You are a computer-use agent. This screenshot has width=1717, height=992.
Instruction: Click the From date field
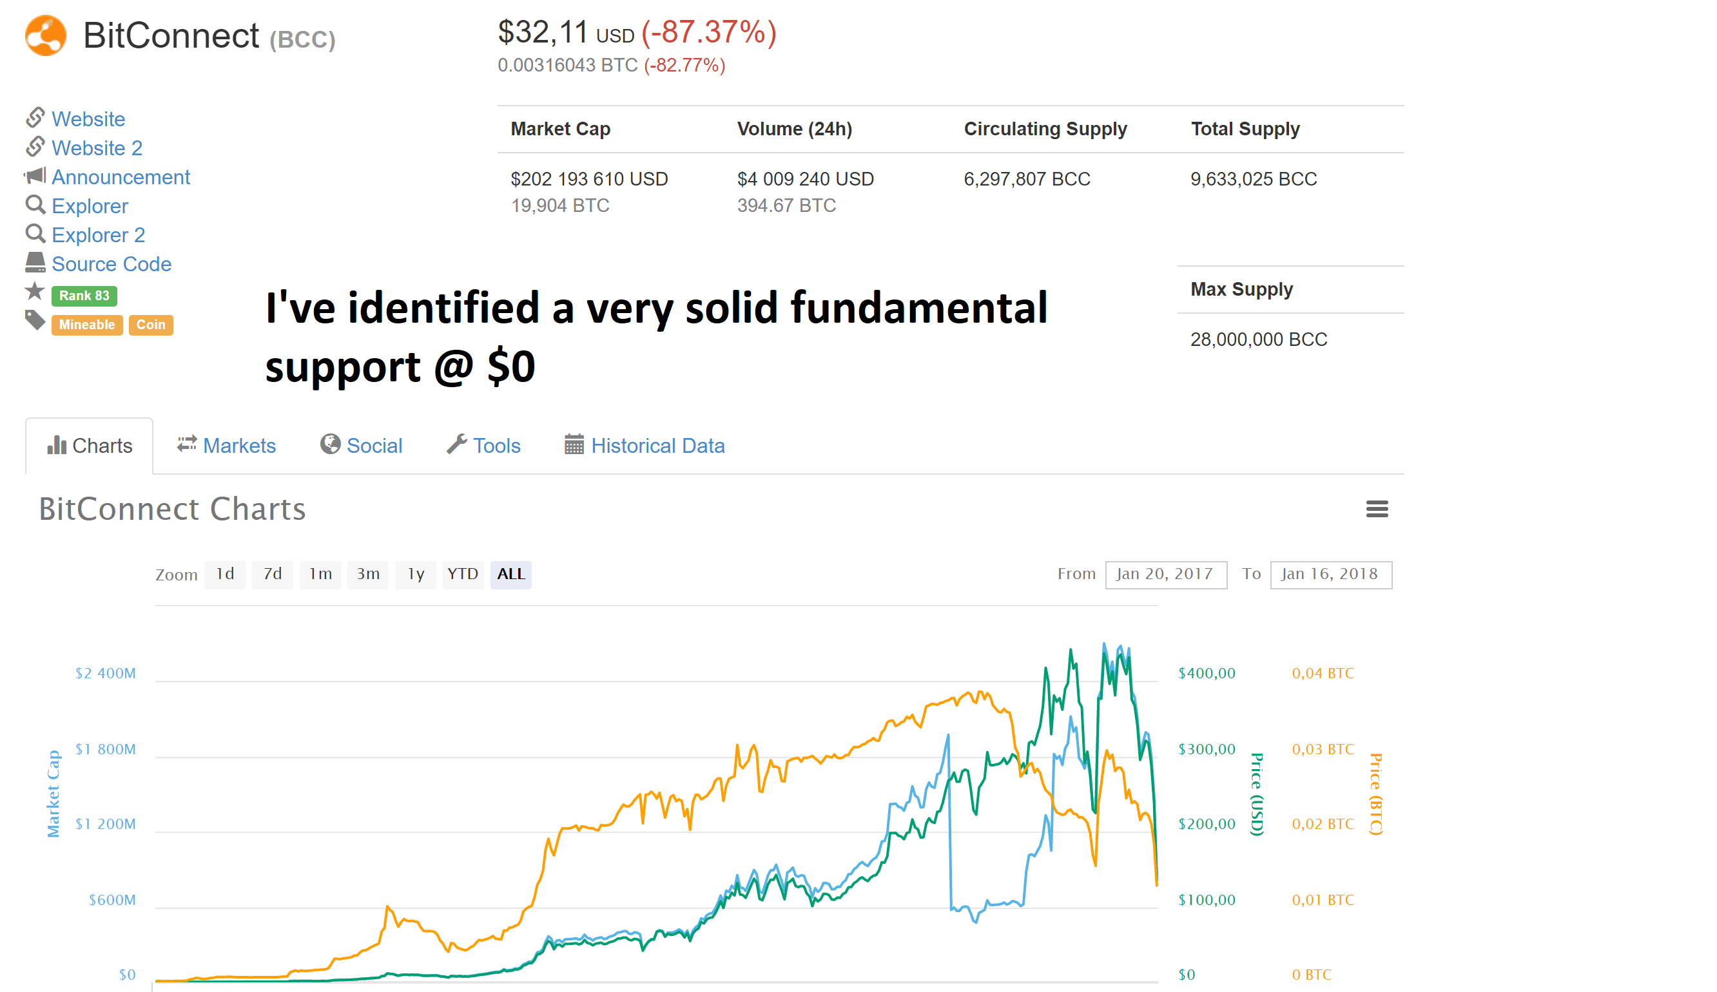1165,575
